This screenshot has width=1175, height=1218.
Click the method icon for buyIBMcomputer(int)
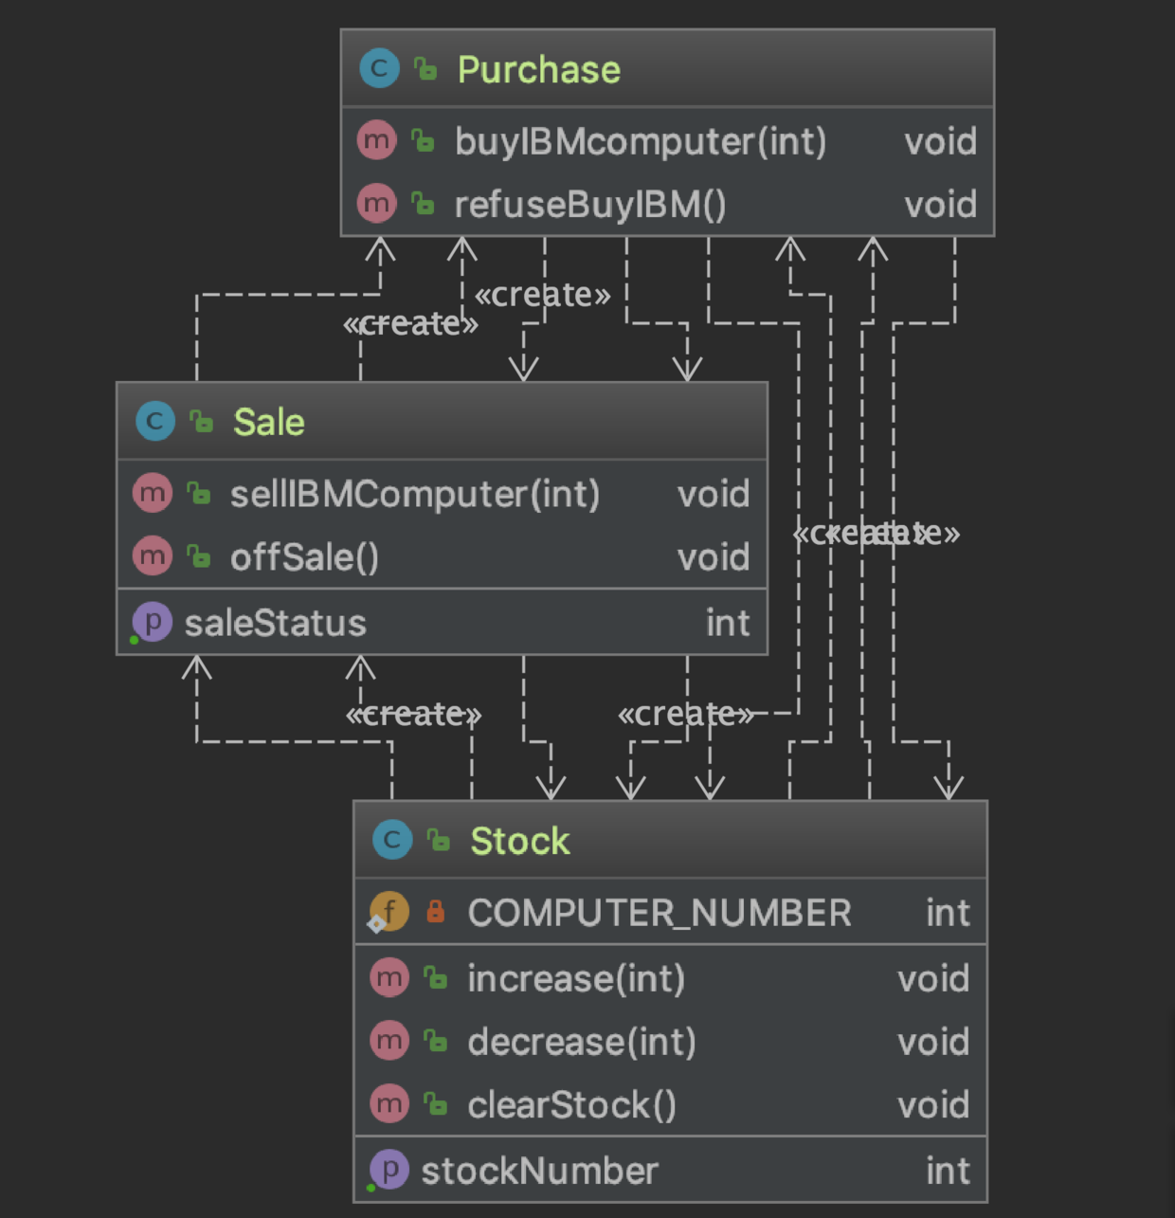coord(376,140)
